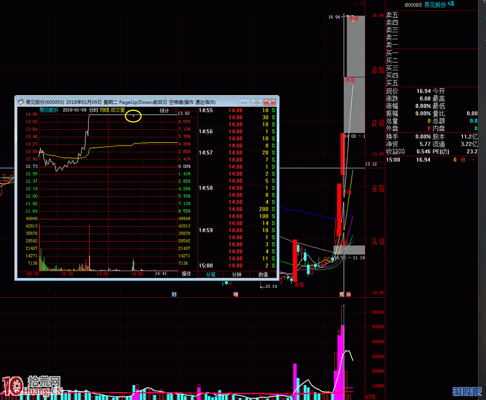Click the big red candle near 10.14 low
Image resolution: width=486 pixels, height=400 pixels.
pyautogui.click(x=295, y=261)
